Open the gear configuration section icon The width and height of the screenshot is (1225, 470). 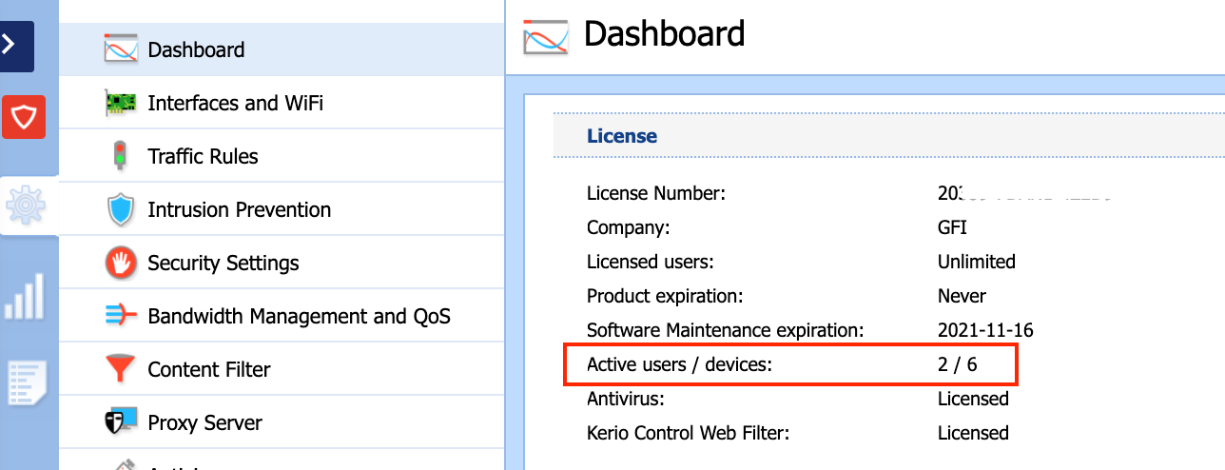pyautogui.click(x=25, y=206)
